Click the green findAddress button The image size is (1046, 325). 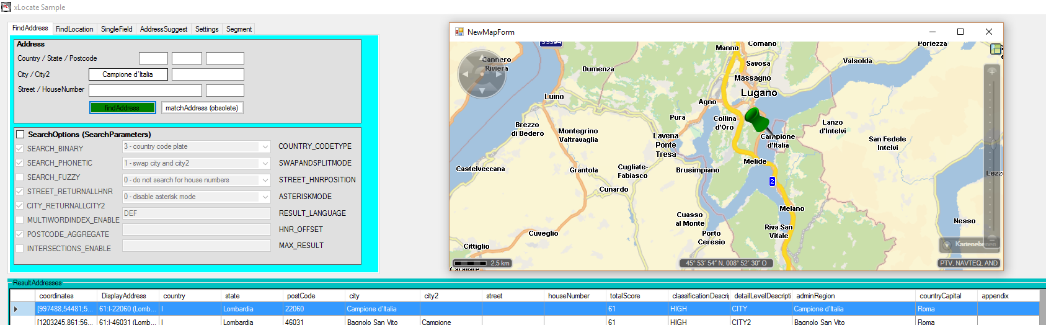pyautogui.click(x=122, y=108)
